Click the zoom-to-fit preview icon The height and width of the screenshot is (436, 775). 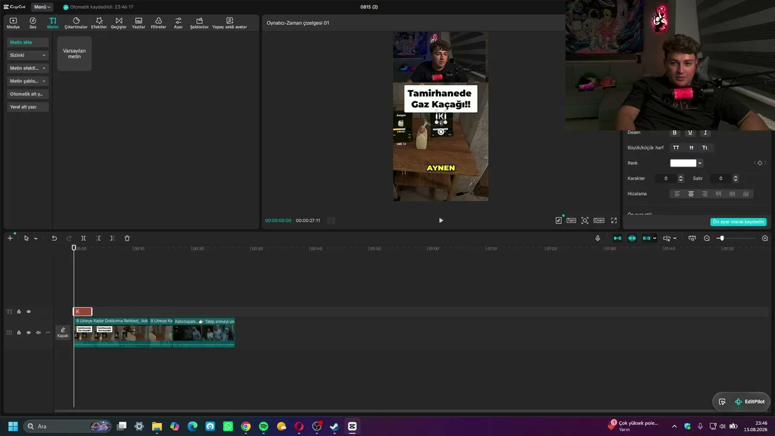coord(585,220)
